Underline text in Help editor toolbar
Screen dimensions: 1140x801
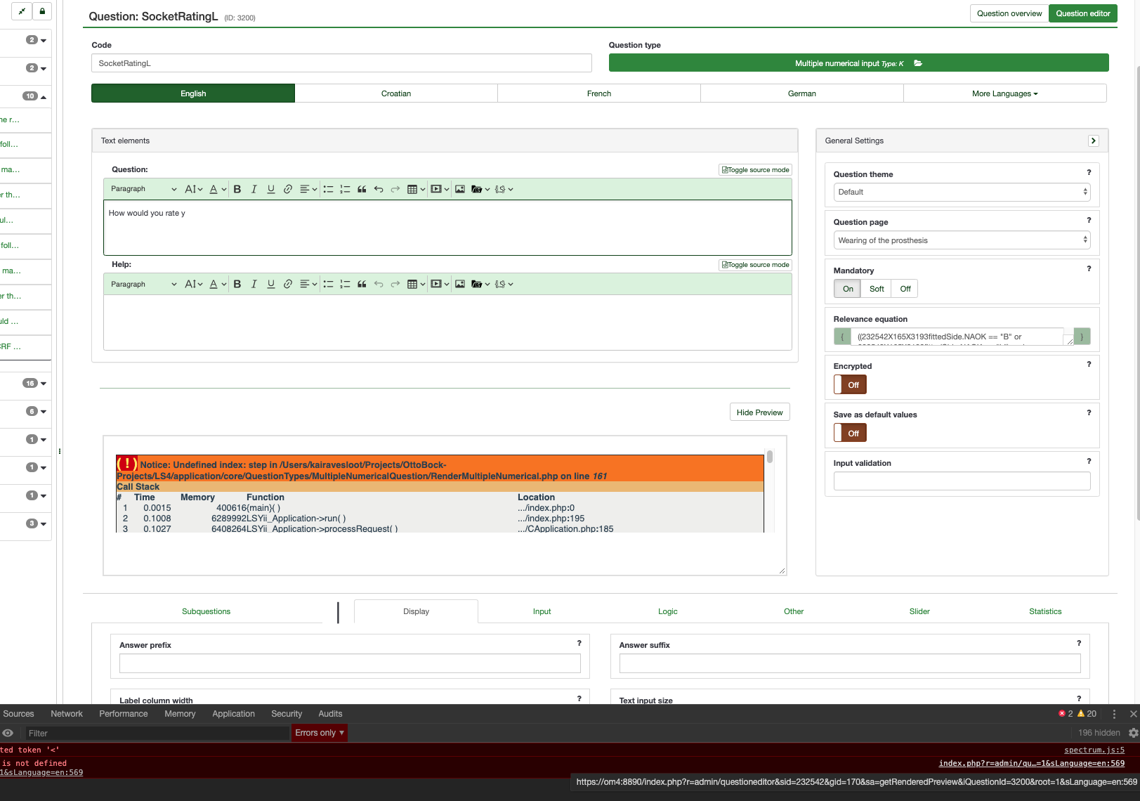tap(271, 284)
